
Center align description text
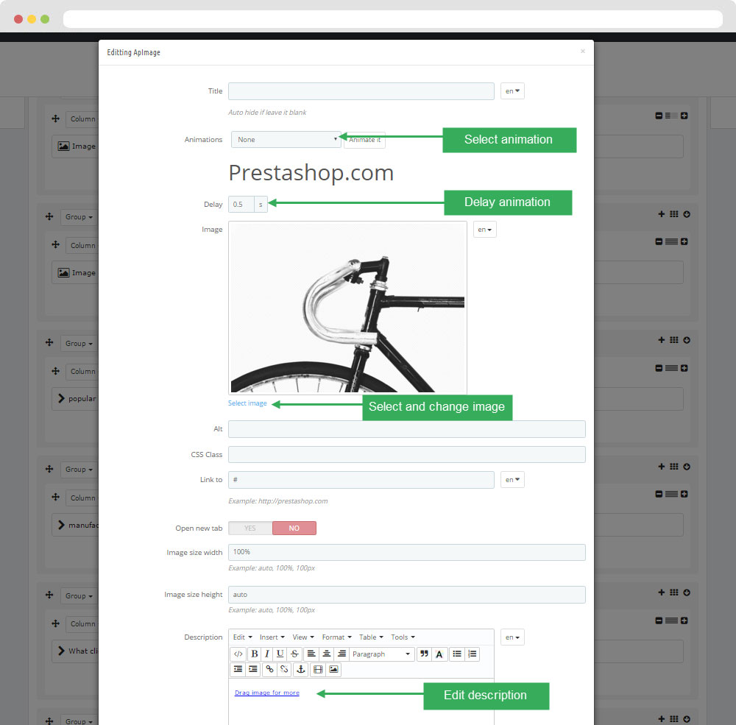(326, 654)
